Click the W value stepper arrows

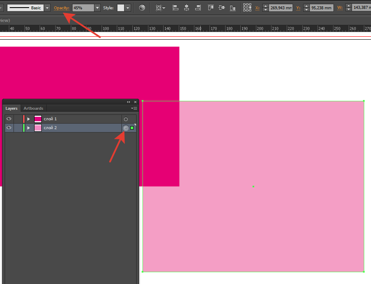point(349,8)
